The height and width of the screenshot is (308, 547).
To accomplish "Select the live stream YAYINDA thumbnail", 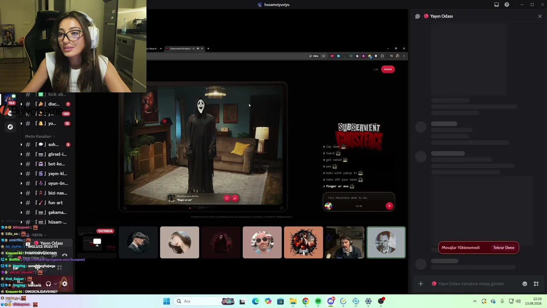I will coord(97,243).
